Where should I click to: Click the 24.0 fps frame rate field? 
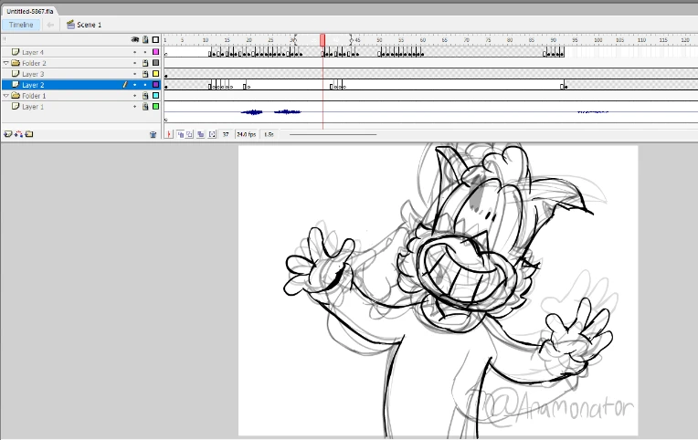[x=246, y=134]
